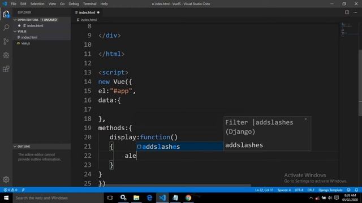This screenshot has width=362, height=203.
Task: Click index.html in the breadcrumb
Action: pos(89,20)
